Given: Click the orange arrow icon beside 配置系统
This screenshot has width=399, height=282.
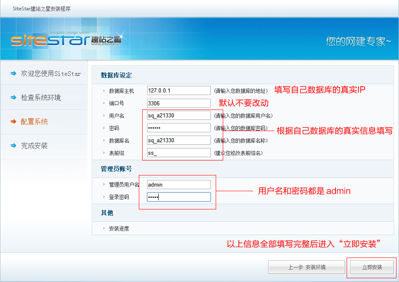Looking at the screenshot, I should (x=13, y=122).
